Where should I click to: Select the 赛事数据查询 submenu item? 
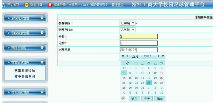coord(25,76)
